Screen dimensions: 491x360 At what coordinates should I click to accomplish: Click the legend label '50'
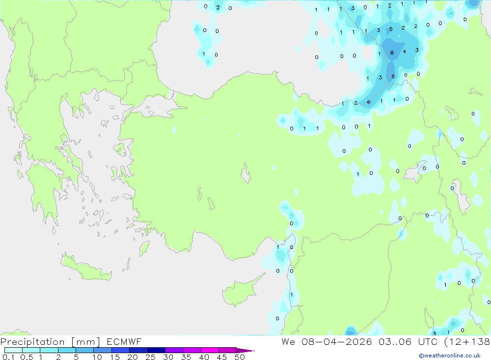[x=240, y=357]
